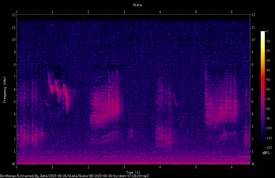Click "12" on the right frequency axis
Viewport: 275px width, 178px height.
tap(253, 15)
